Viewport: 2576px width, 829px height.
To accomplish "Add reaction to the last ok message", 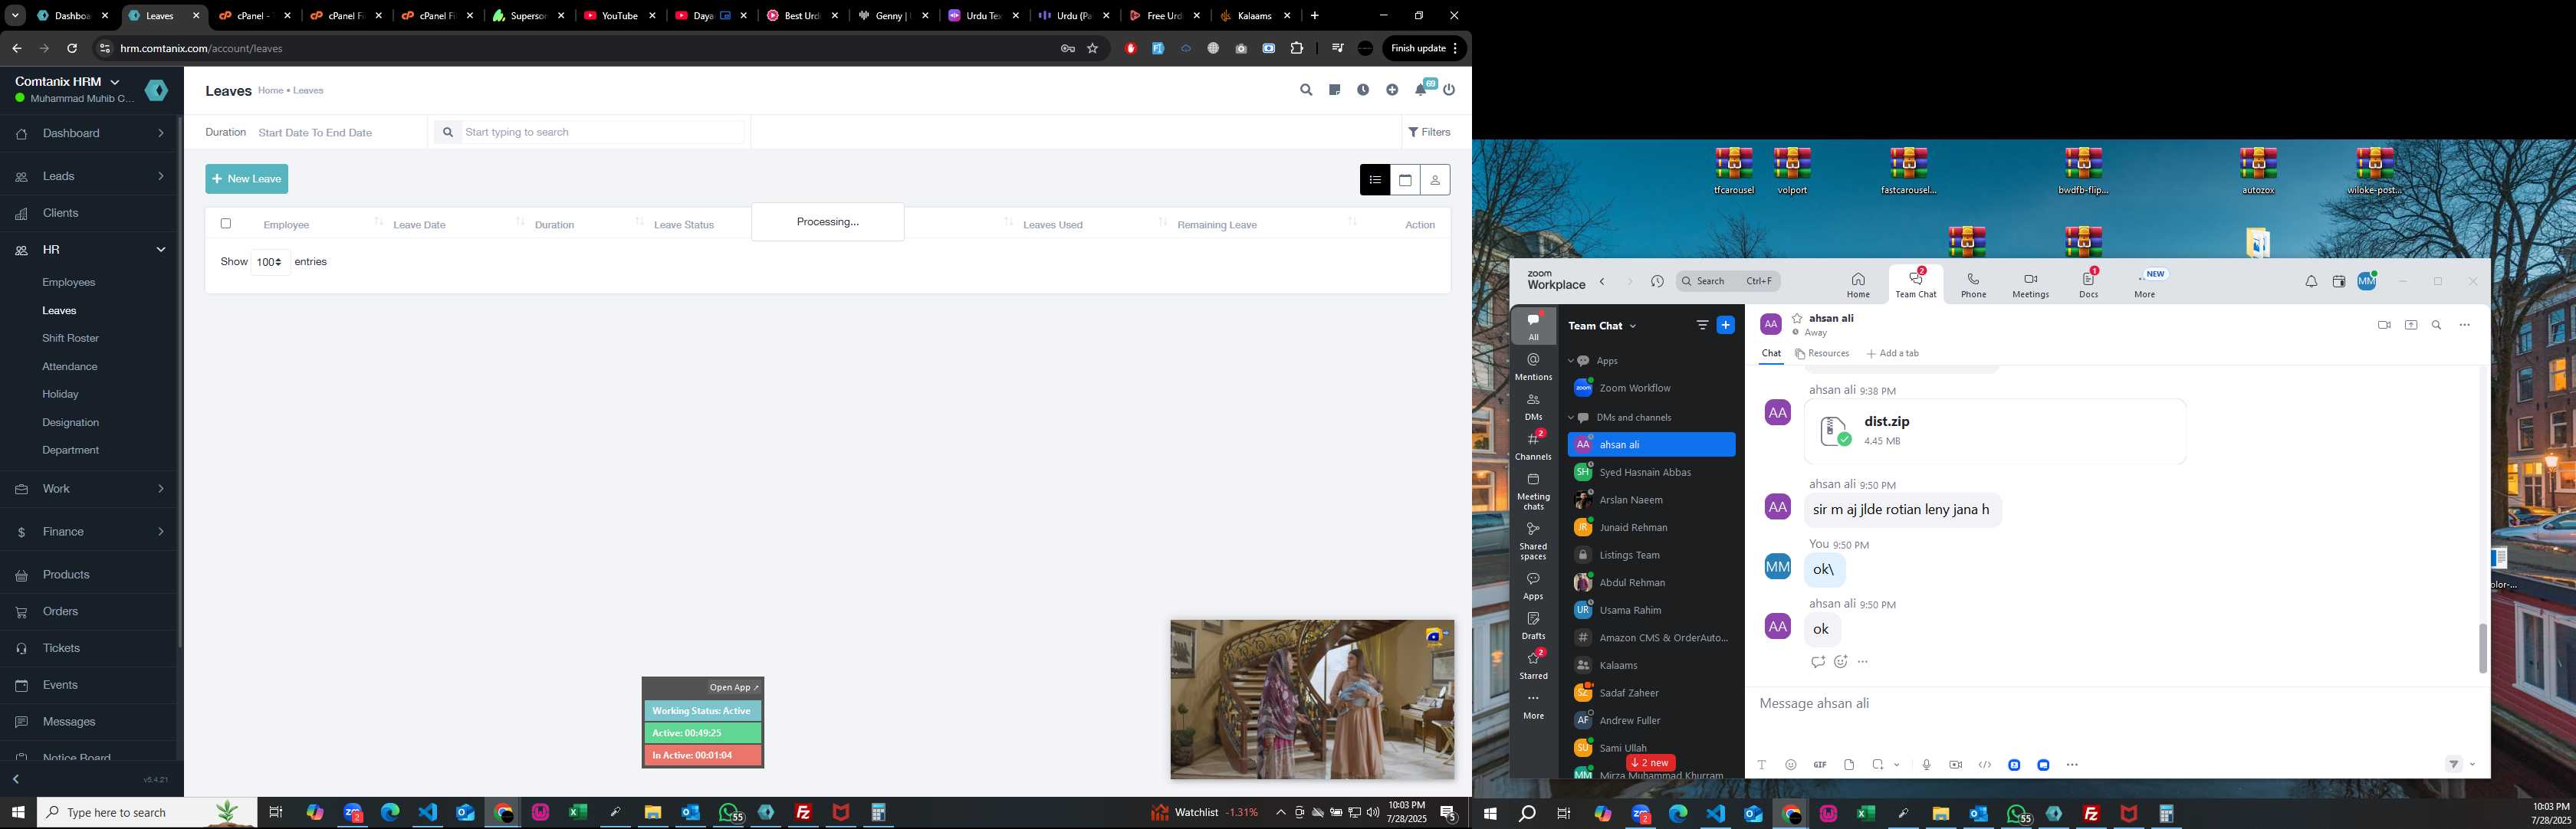I will (x=1841, y=661).
